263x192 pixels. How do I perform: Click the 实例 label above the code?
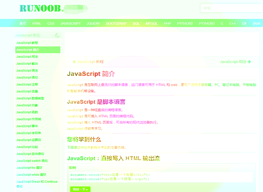tap(72, 168)
